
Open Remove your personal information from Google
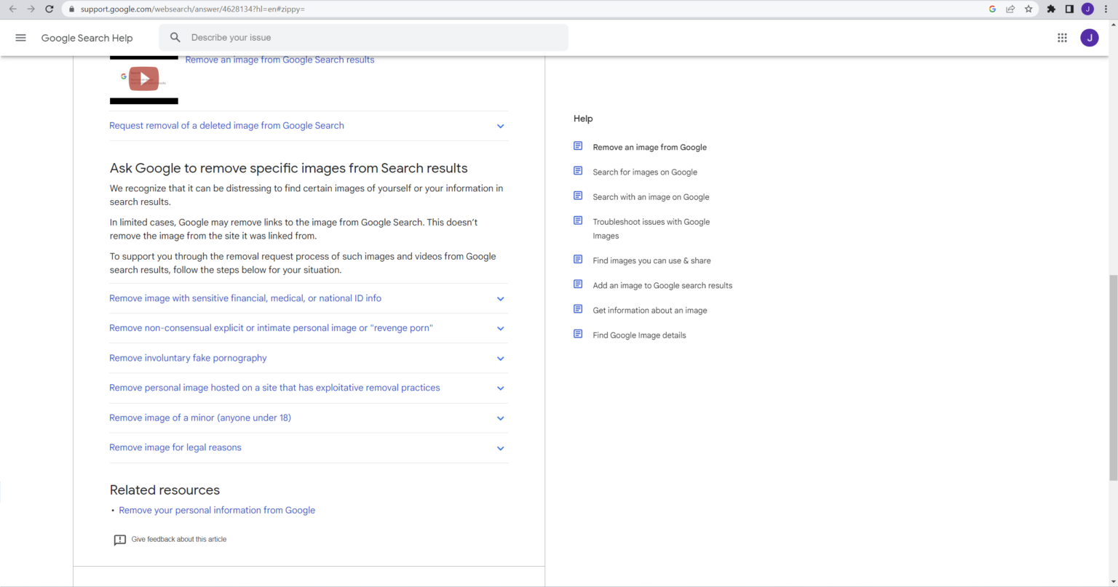pos(217,511)
